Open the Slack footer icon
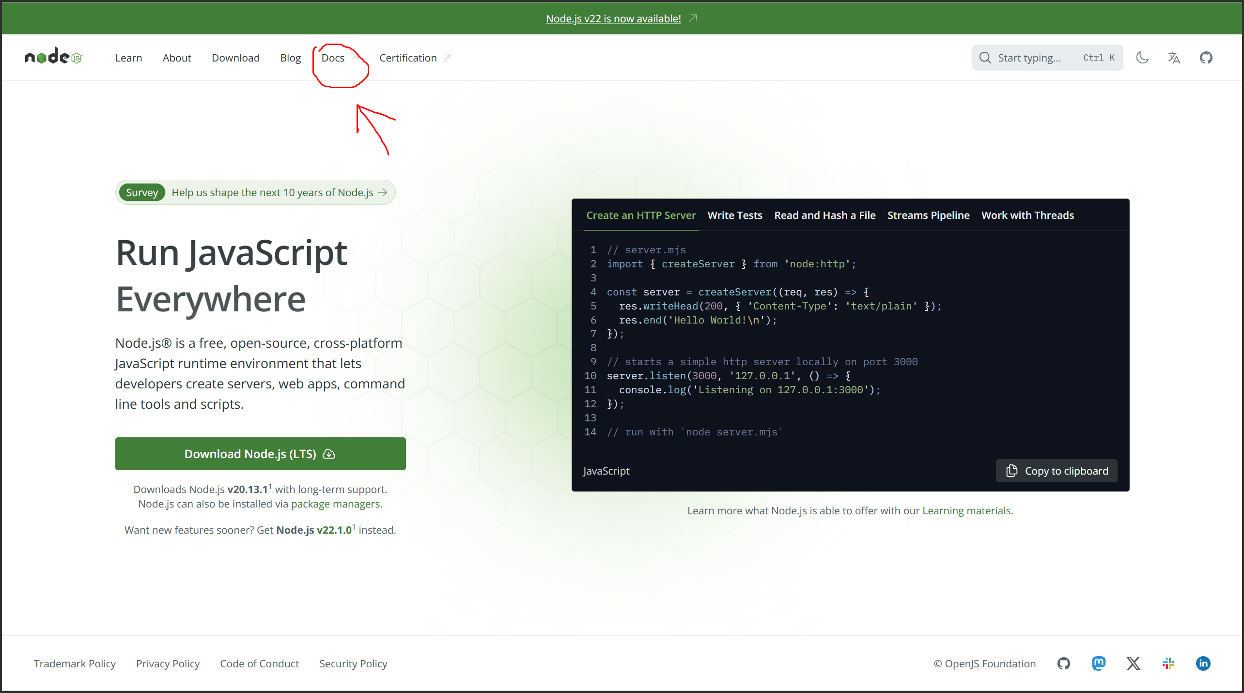 tap(1168, 663)
